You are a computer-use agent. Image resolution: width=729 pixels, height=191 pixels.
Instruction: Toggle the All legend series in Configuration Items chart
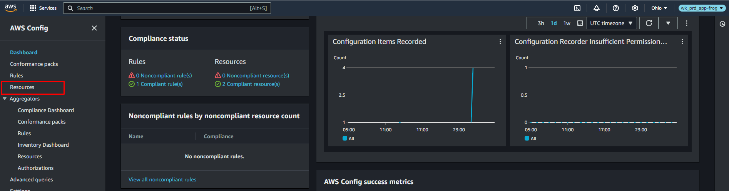pos(348,139)
